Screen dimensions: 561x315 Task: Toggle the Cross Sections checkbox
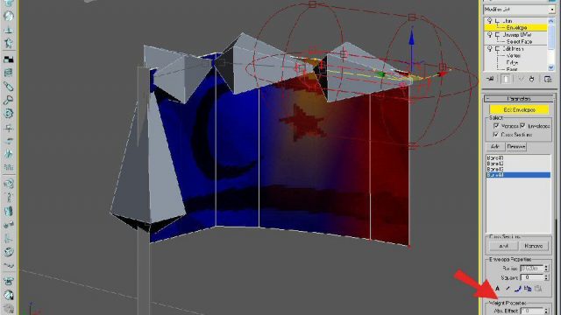pos(496,135)
